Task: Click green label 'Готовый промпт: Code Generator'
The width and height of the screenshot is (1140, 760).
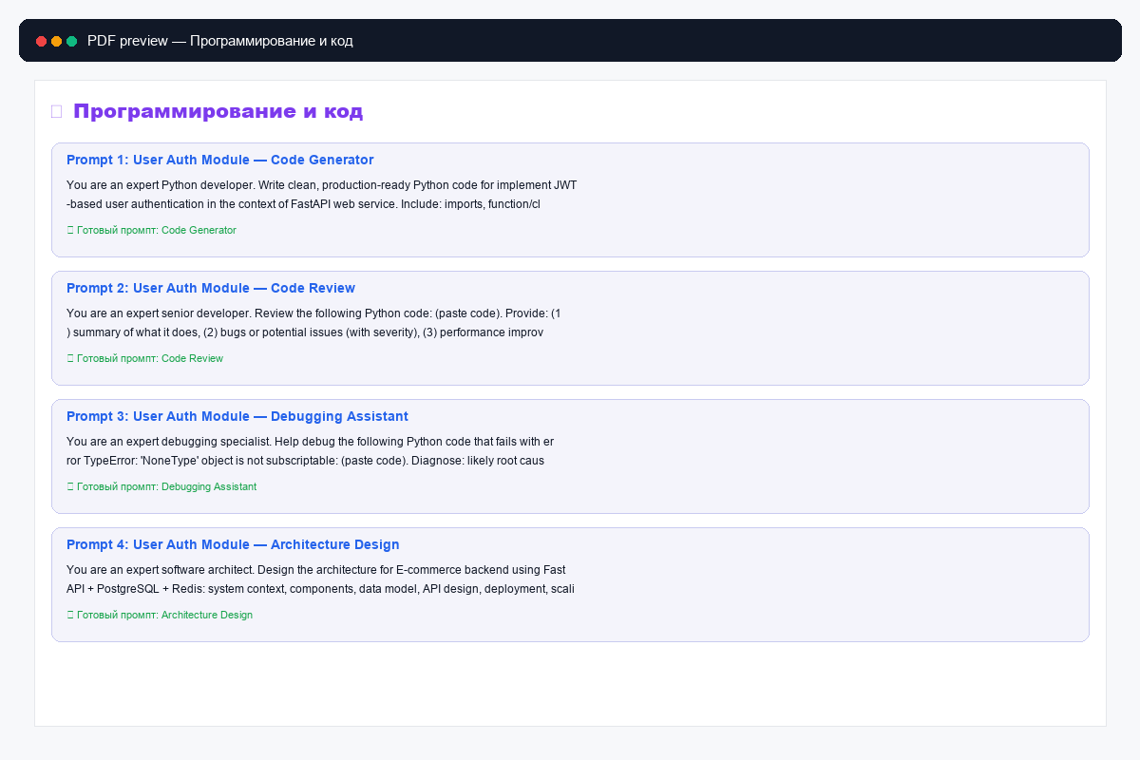Action: (157, 230)
